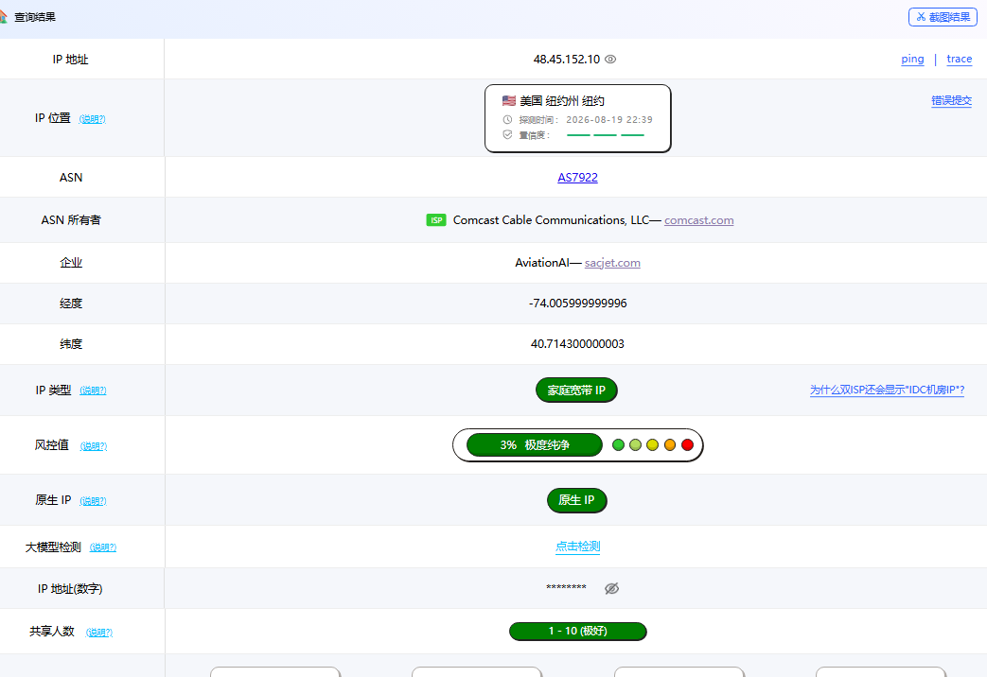Click the latitude value 40.714300000003
The height and width of the screenshot is (677, 987).
(577, 344)
